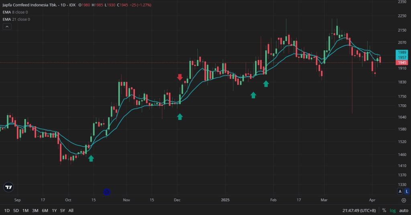411x215 pixels.
Task: Click the 1330 price axis label
Action: pos(402,185)
